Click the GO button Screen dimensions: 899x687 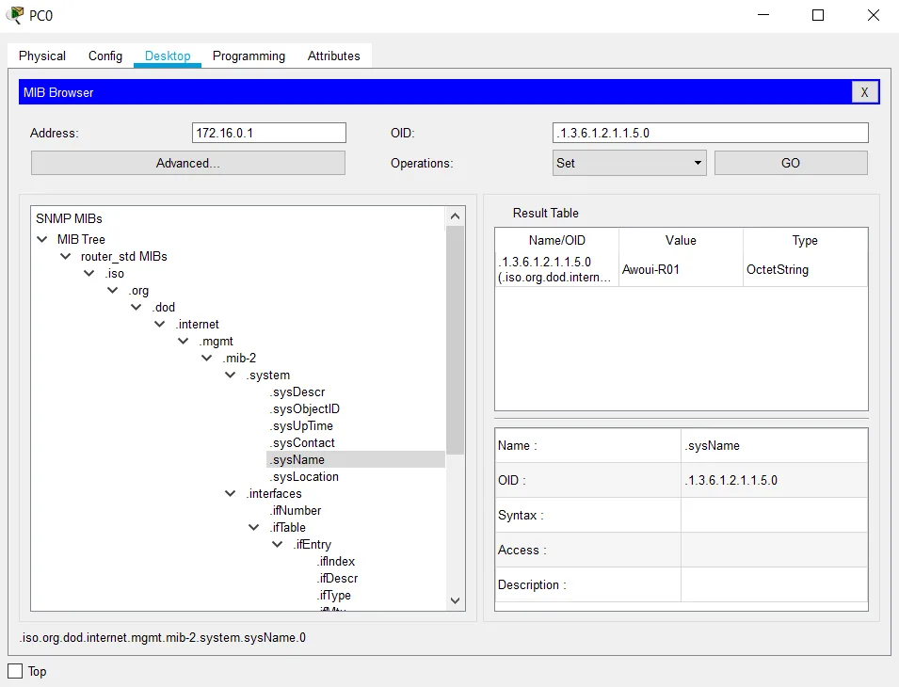[x=791, y=164]
